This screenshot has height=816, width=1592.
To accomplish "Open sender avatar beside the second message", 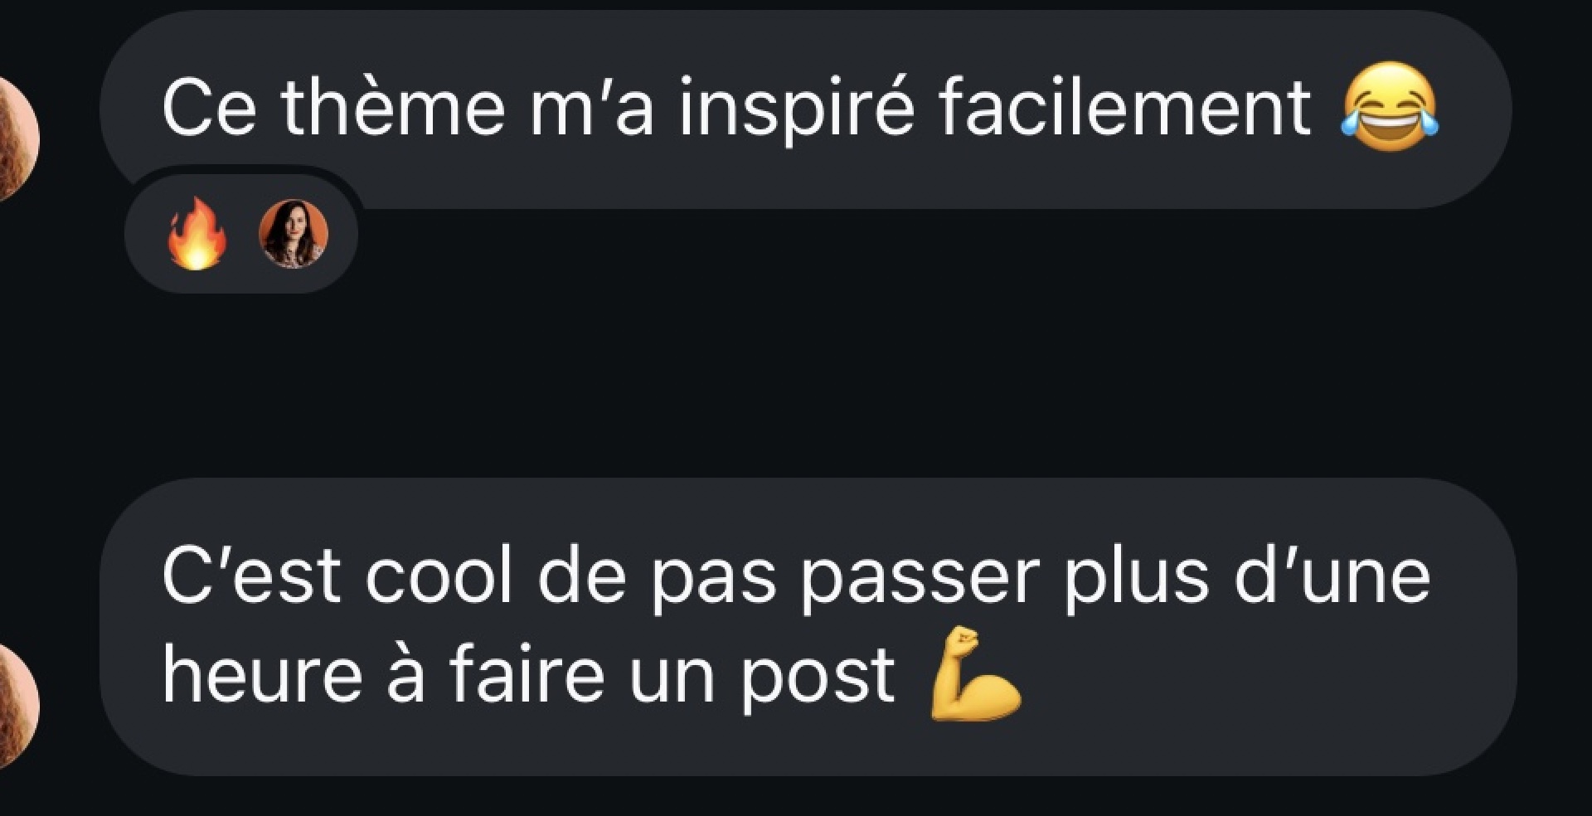I will coord(17,707).
